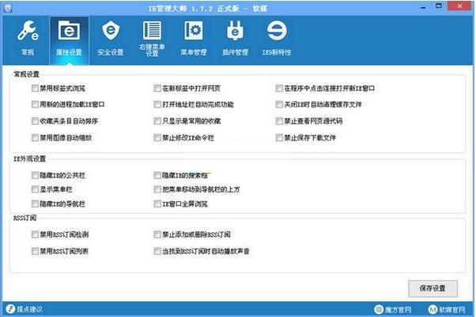Viewport: 476px width, 317px height.
Task: Open the 安全设置 shield icon
Action: point(111,30)
